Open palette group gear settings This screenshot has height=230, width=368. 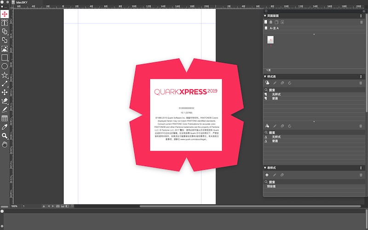click(x=364, y=11)
